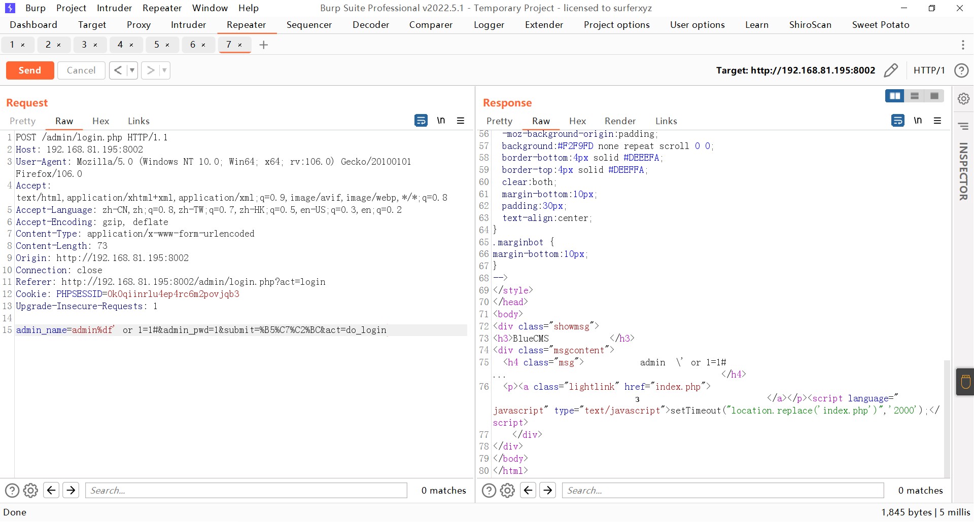Open the side notes panel icon
974x522 pixels.
[965, 382]
